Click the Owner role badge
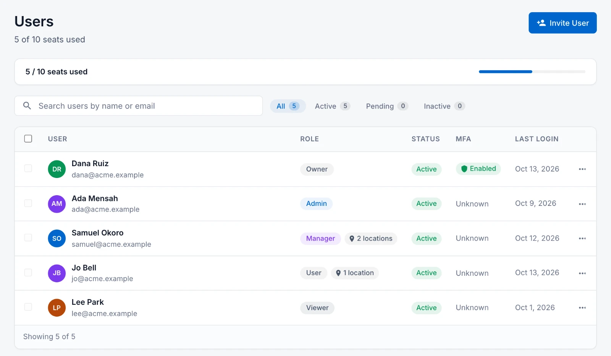Image resolution: width=611 pixels, height=356 pixels. tap(317, 169)
